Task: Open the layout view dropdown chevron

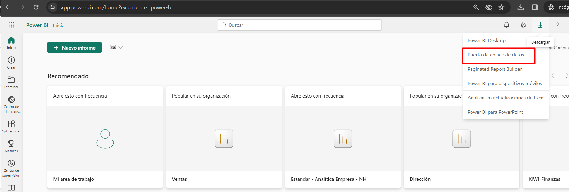Action: click(x=121, y=47)
